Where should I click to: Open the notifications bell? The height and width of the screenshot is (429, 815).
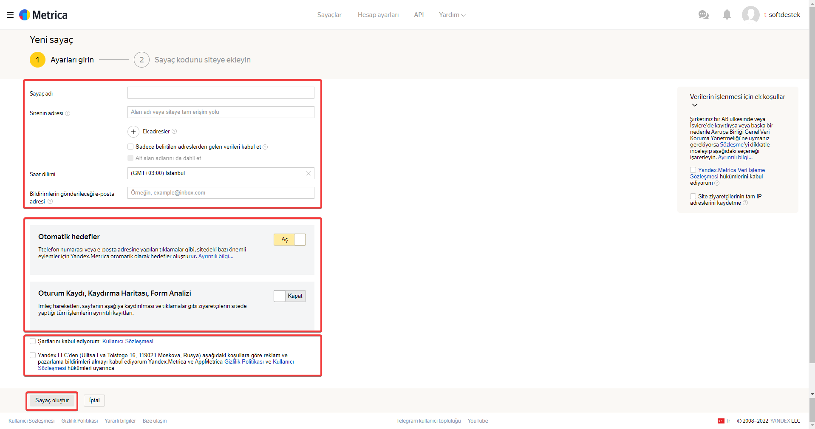pos(727,15)
